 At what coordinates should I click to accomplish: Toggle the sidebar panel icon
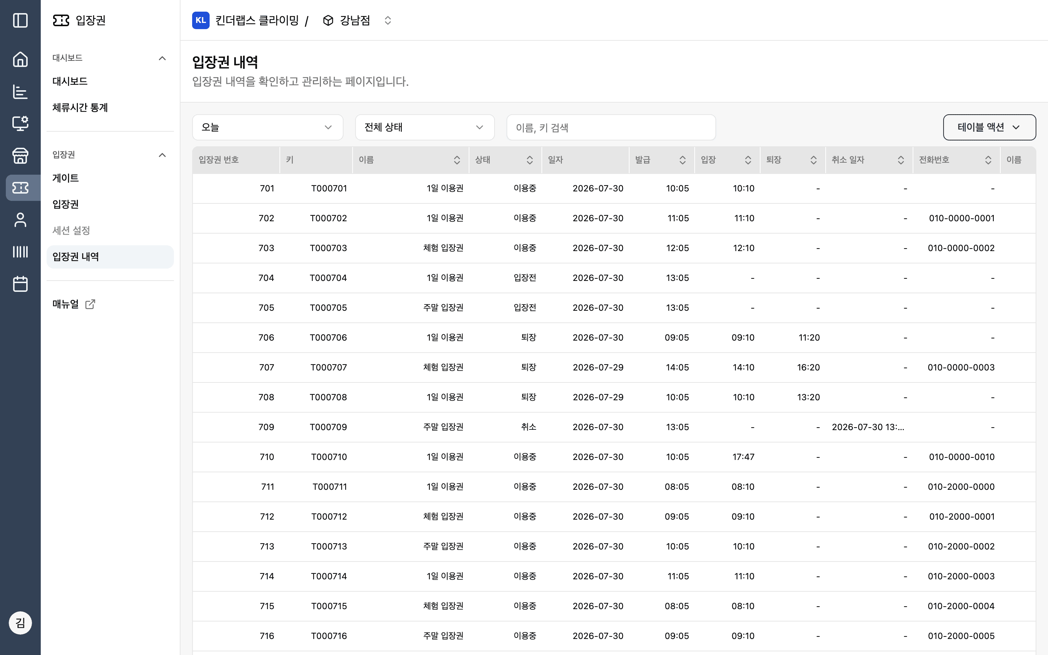pyautogui.click(x=20, y=20)
